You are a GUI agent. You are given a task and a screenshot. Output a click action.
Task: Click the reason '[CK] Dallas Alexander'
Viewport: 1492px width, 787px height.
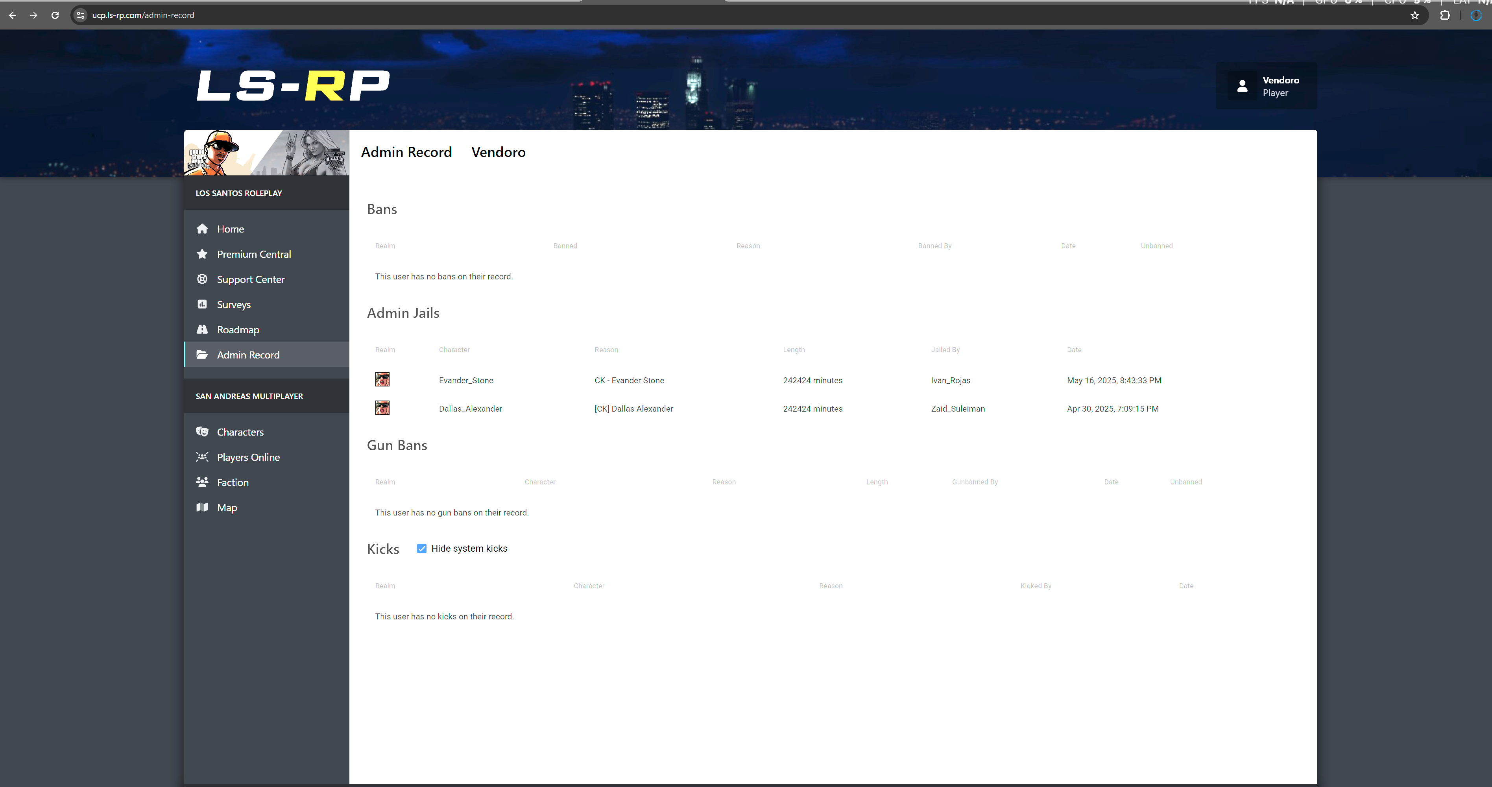[633, 408]
